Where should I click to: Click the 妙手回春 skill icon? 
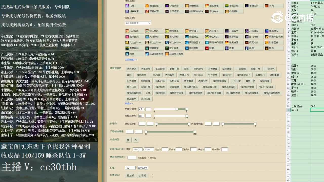(274, 42)
